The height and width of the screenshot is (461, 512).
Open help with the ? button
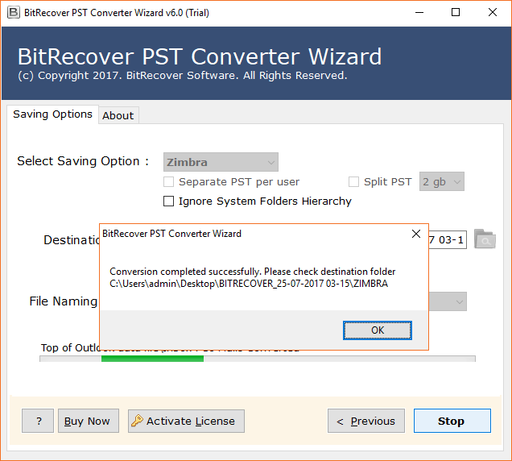point(38,421)
